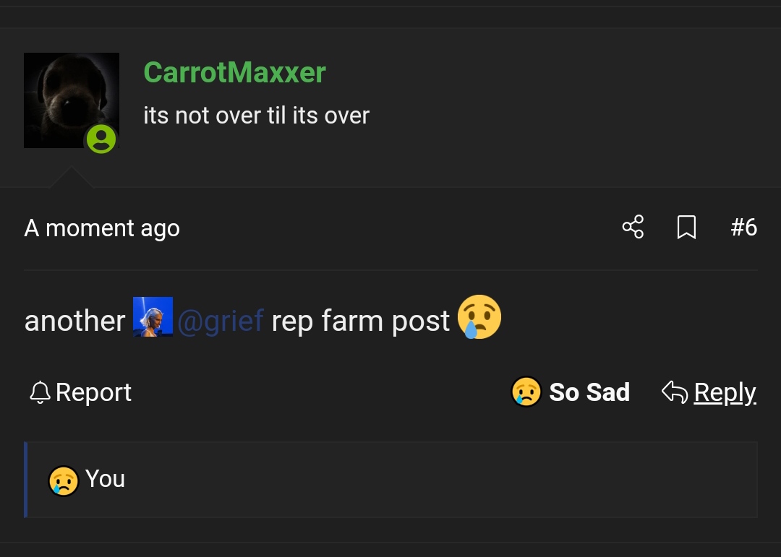
Task: Bookmark this post with the bookmark icon
Action: (x=686, y=228)
